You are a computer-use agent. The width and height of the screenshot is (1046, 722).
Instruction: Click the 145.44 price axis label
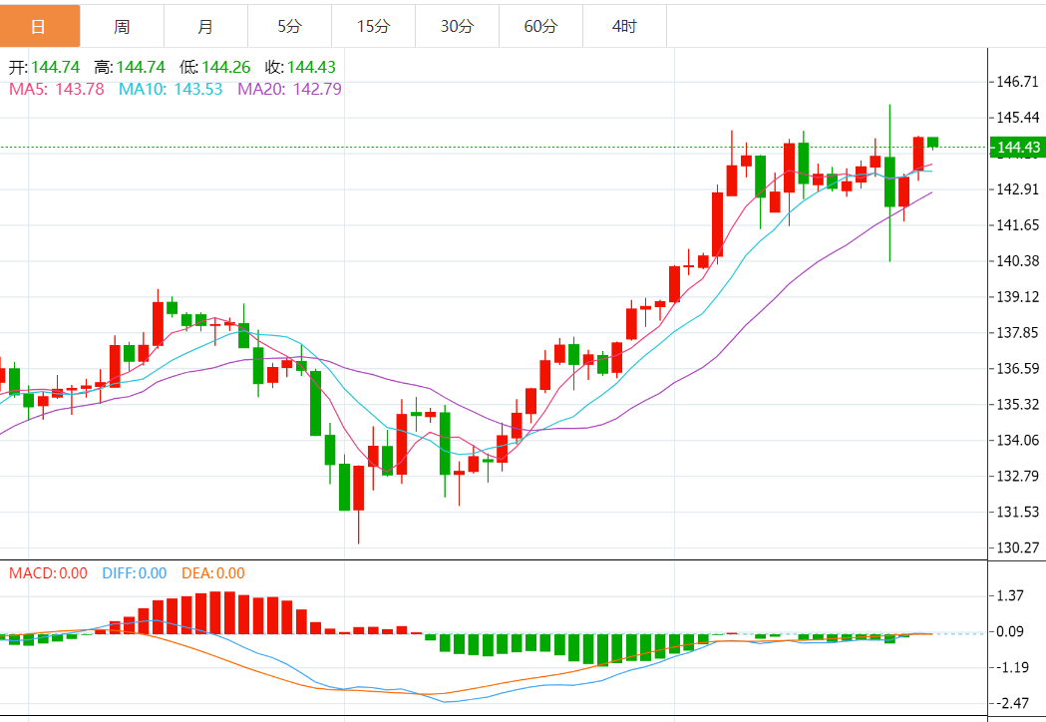[1017, 118]
